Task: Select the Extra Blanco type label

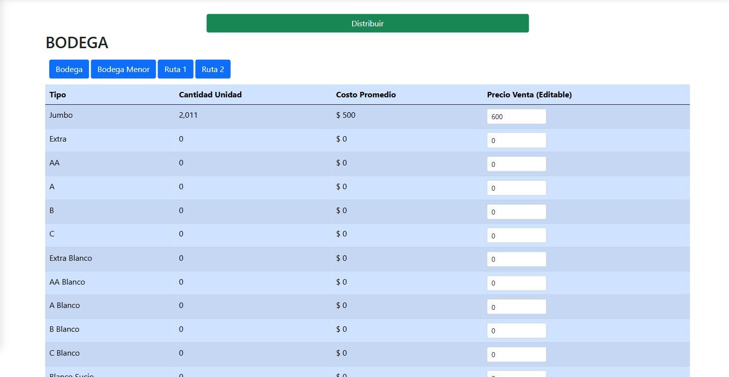Action: pos(71,258)
